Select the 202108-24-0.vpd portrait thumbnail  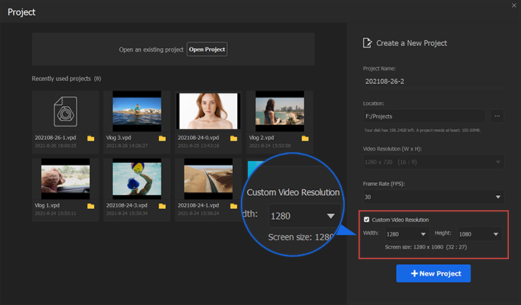point(208,111)
